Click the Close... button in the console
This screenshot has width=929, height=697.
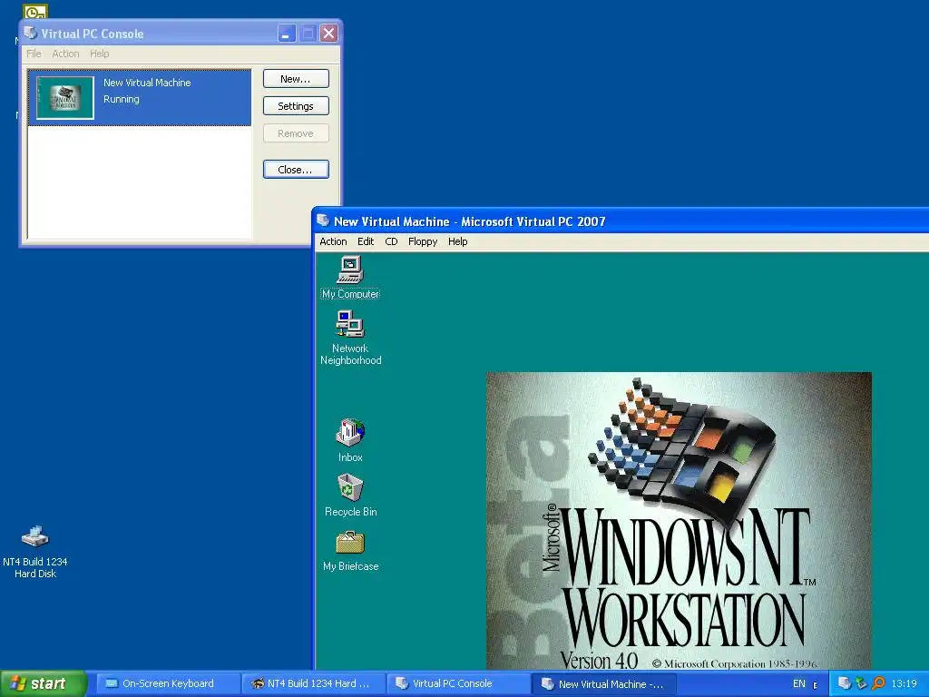coord(296,170)
